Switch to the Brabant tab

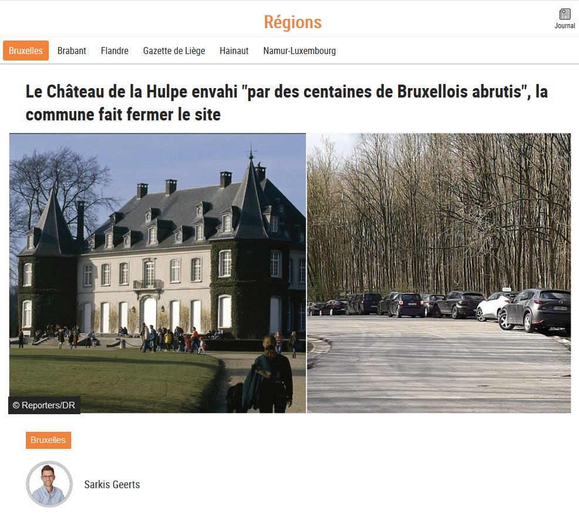72,51
